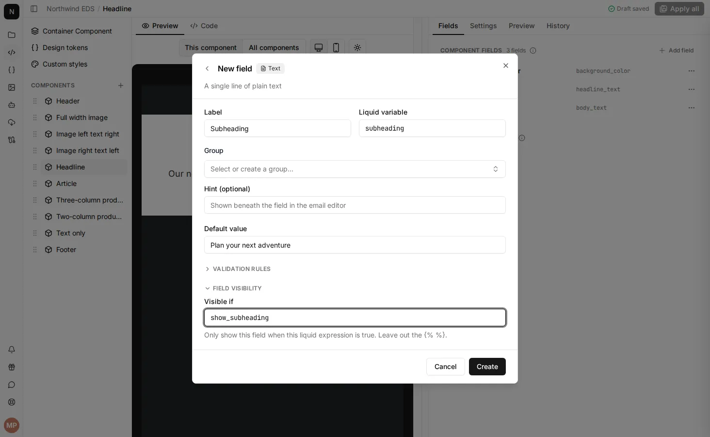
Task: Open the more options menu for headline_text
Action: pos(692,89)
